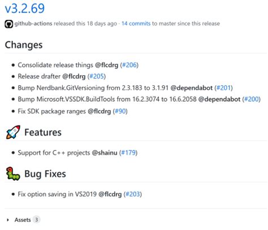The height and width of the screenshot is (230, 268).
Task: Click the Assets label to expand downloads
Action: [x=23, y=220]
